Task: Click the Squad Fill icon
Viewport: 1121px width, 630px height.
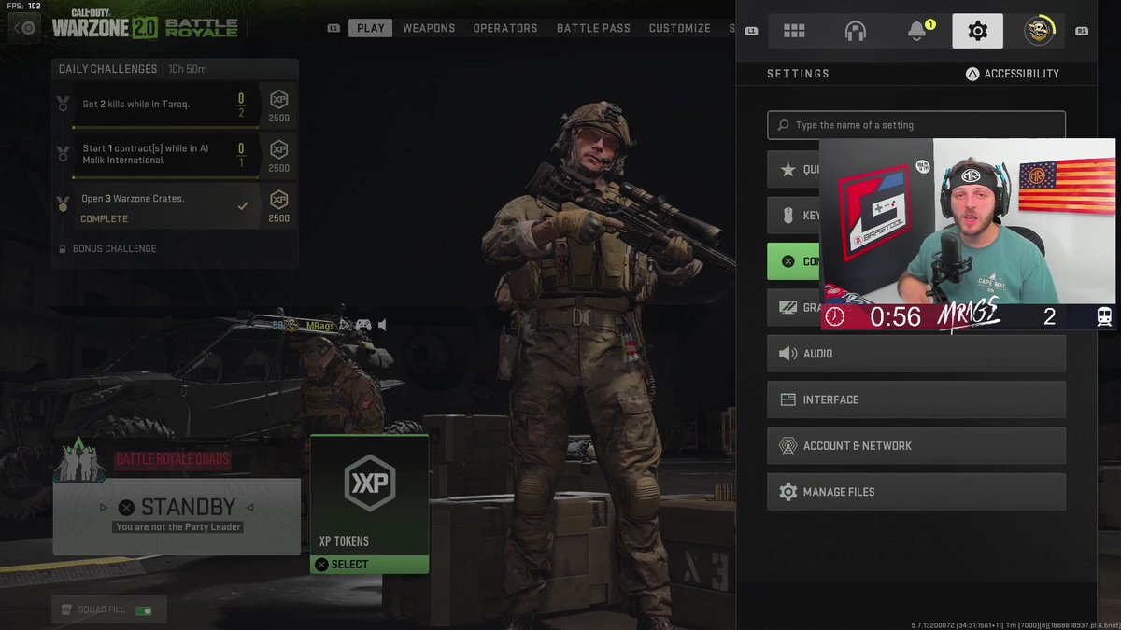Action: click(x=65, y=610)
